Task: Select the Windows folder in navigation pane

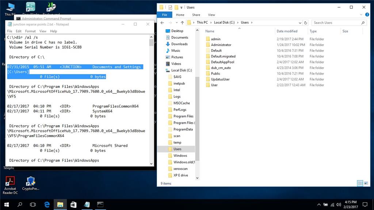Action: [x=180, y=156]
